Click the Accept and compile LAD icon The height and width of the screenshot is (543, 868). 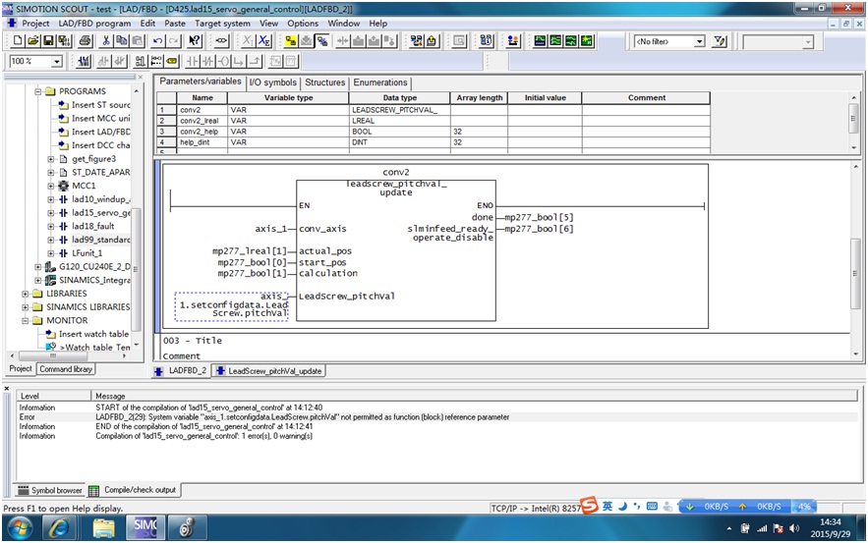pyautogui.click(x=84, y=62)
